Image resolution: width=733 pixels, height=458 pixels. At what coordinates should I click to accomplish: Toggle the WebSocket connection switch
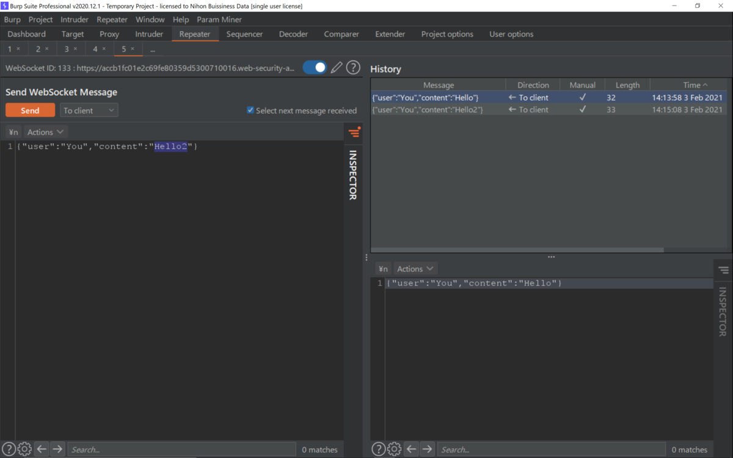(315, 68)
